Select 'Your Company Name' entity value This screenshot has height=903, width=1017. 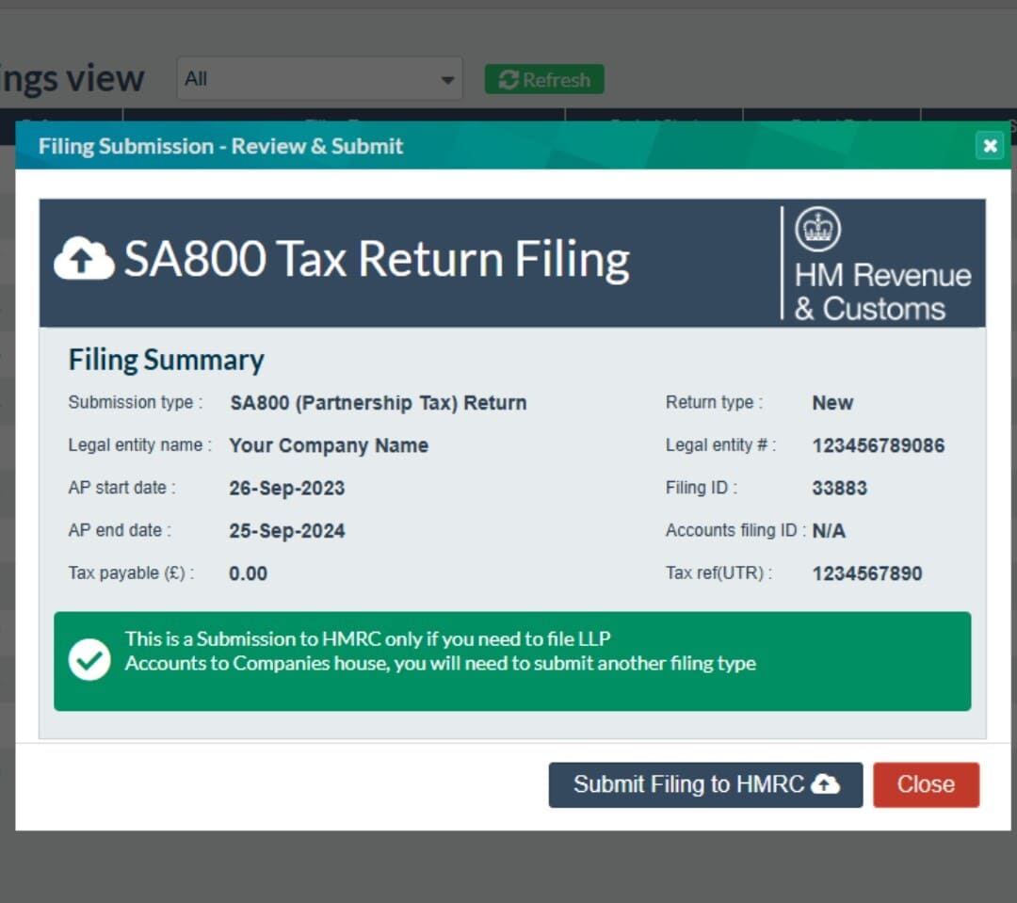pos(329,445)
